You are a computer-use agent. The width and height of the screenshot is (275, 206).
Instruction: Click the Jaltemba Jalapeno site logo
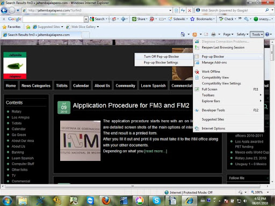click(x=15, y=65)
